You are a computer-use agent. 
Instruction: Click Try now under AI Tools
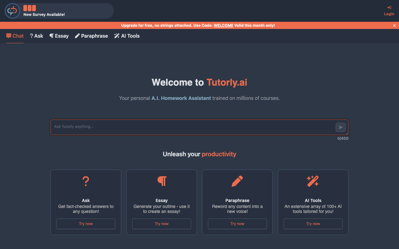click(x=313, y=224)
